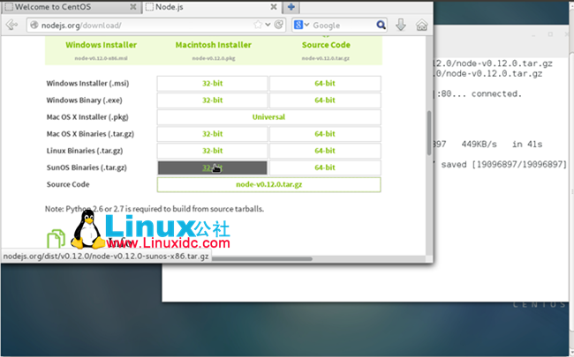Click the search magnifier icon
Screen dimensions: 574x357
tap(381, 25)
